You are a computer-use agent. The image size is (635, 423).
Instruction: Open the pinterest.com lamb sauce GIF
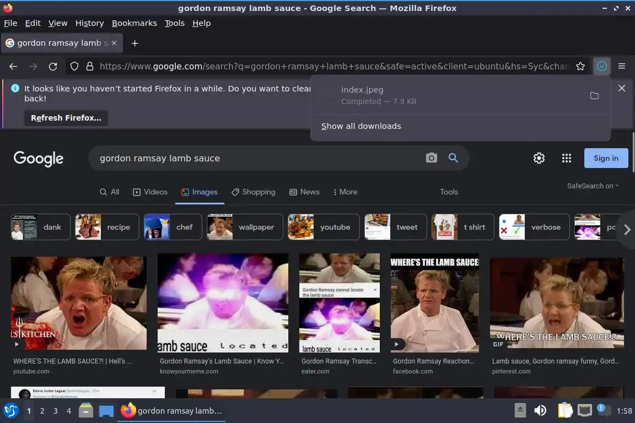pos(556,303)
